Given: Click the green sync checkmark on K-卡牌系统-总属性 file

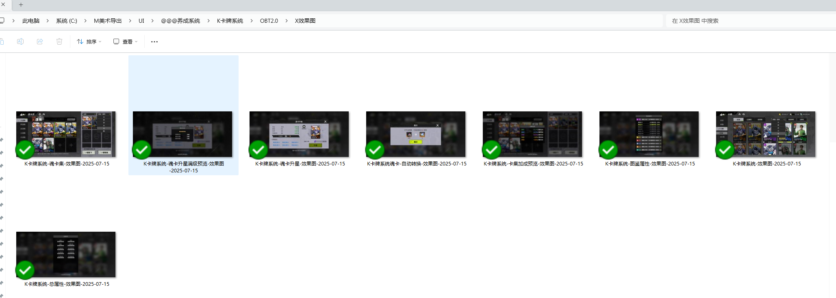Looking at the screenshot, I should (x=25, y=270).
